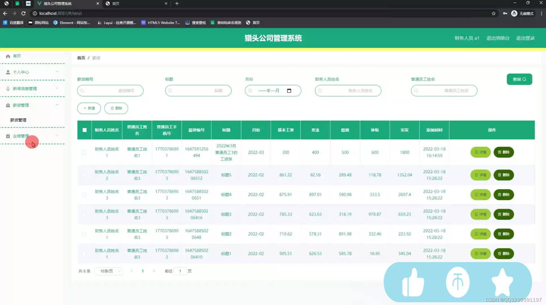The height and width of the screenshot is (305, 546).
Task: Check the 标题4 row checkbox
Action: [84, 195]
